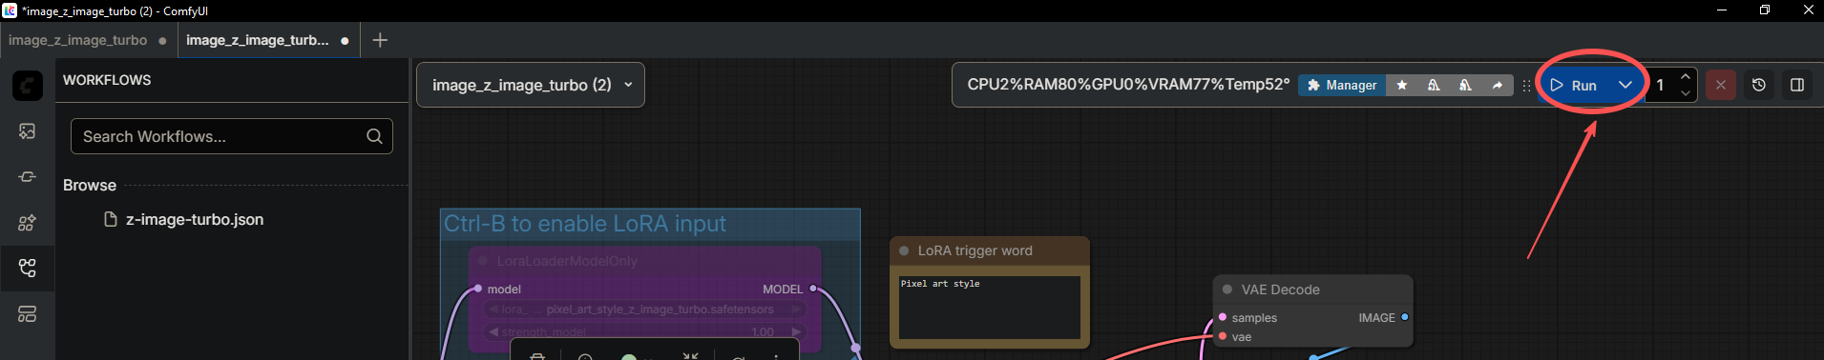Increase the batch count stepper
1824x360 pixels.
1685,76
